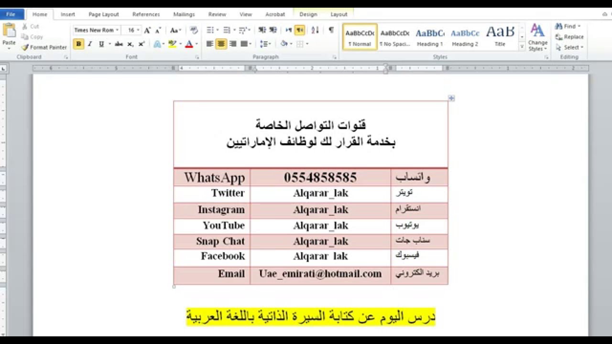Image resolution: width=612 pixels, height=344 pixels.
Task: Expand the Styles gallery more arrow
Action: click(x=522, y=47)
